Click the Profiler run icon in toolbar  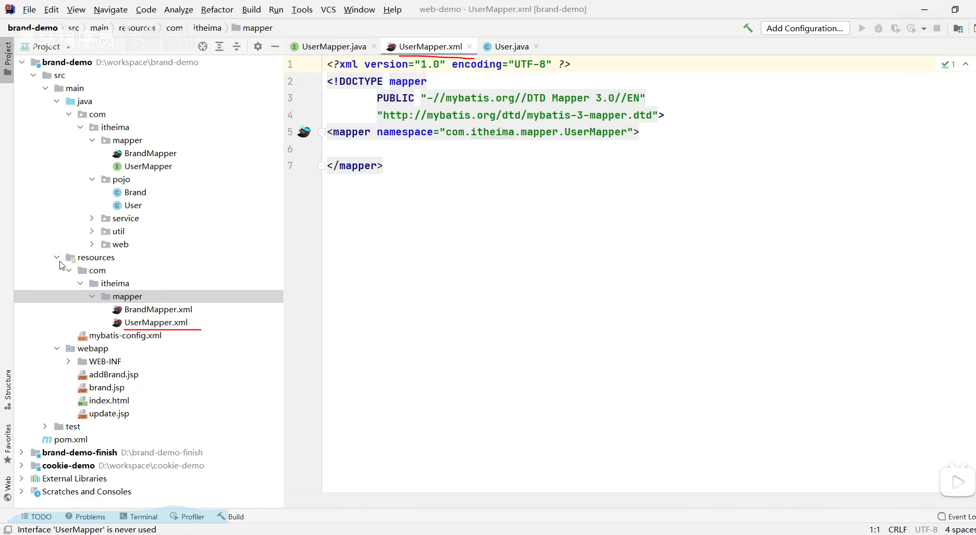pos(911,28)
